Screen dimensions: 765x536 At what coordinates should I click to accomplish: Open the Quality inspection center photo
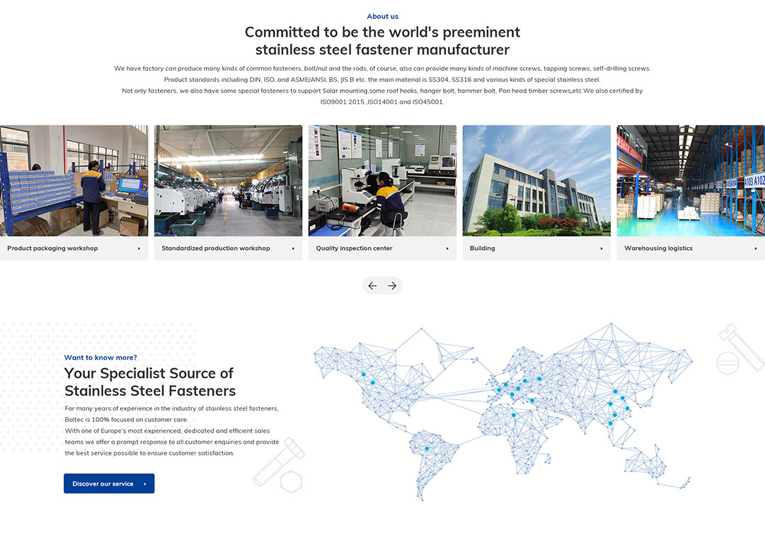[x=382, y=181]
